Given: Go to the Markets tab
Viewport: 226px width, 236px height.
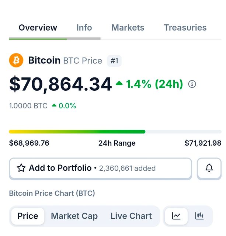Looking at the screenshot, I should coord(128,28).
